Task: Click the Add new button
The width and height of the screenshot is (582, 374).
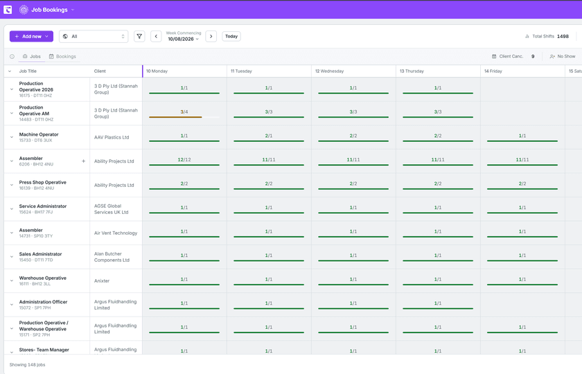Action: [32, 36]
